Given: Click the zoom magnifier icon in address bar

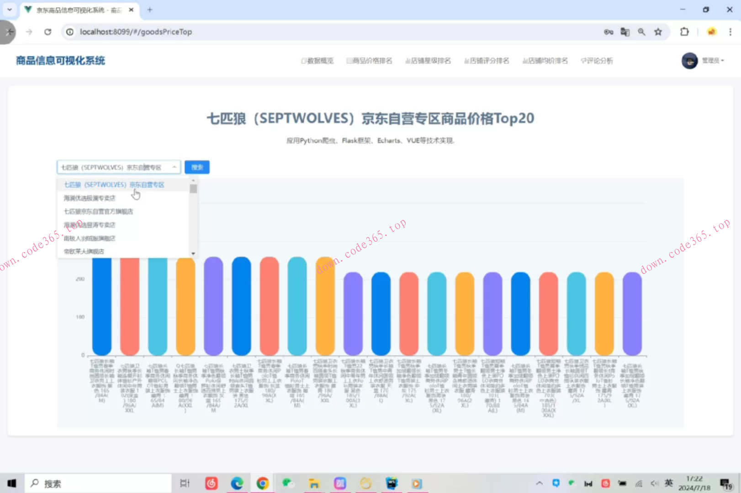Looking at the screenshot, I should click(x=641, y=32).
